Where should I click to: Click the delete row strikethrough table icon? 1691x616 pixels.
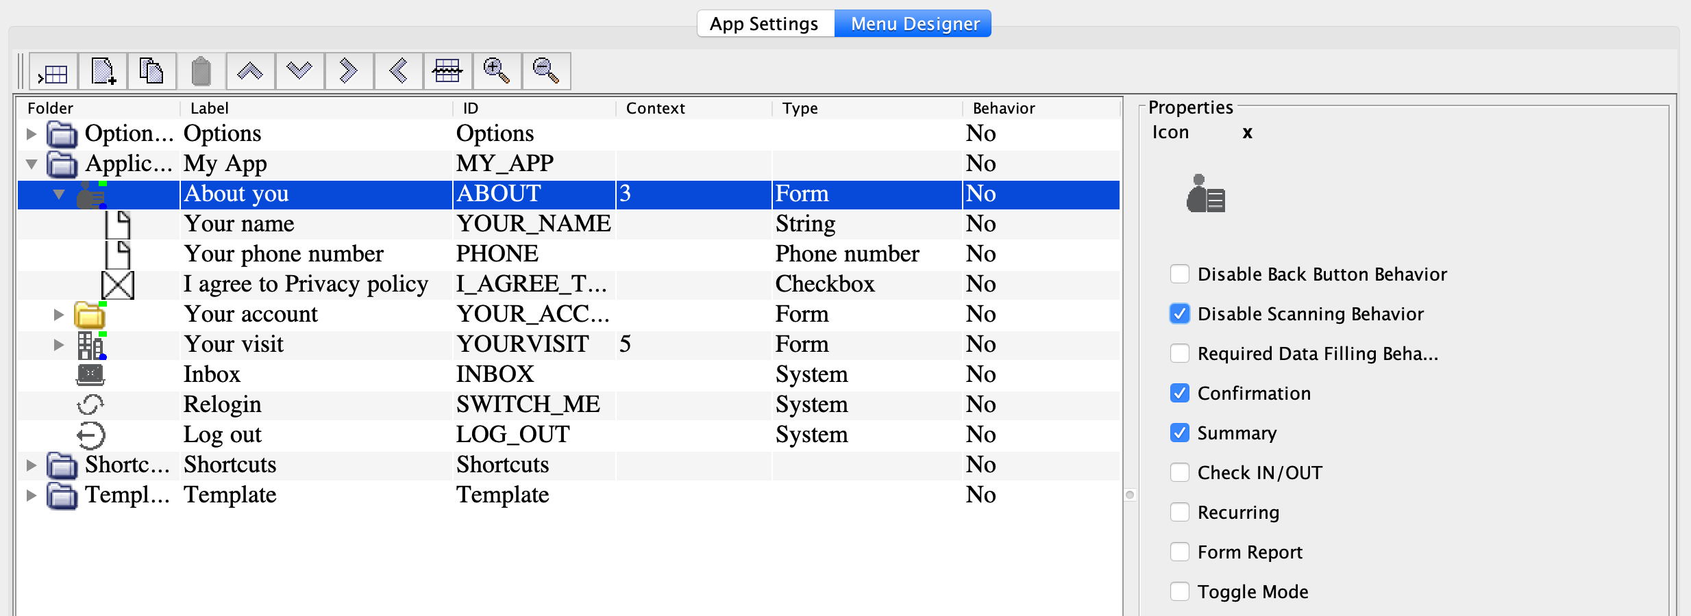[x=447, y=72]
